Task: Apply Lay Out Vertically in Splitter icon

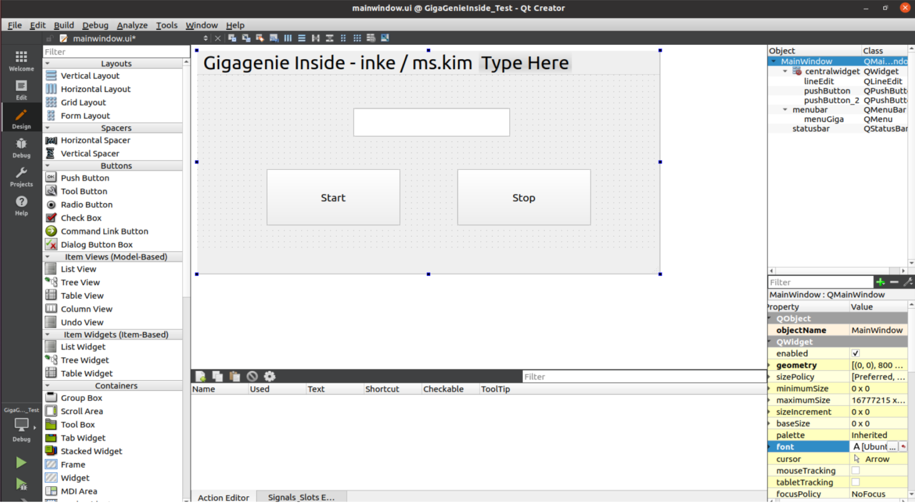Action: click(329, 38)
